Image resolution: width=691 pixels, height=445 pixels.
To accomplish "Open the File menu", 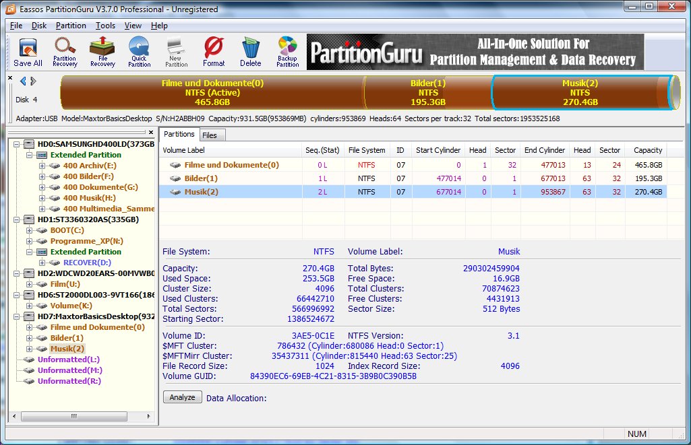I will 16,26.
